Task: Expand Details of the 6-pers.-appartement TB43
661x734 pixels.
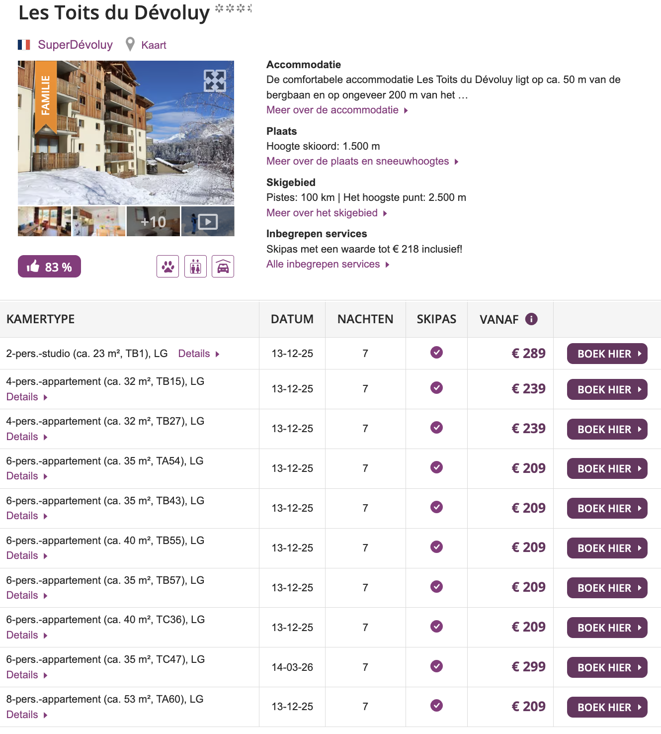Action: pos(22,515)
